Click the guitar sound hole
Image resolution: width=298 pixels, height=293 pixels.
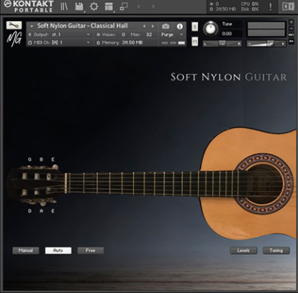pos(263,183)
